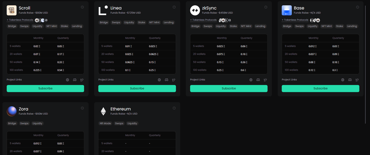Expand Tokenless Protocols on Base card
The image size is (370, 155).
click(x=295, y=20)
